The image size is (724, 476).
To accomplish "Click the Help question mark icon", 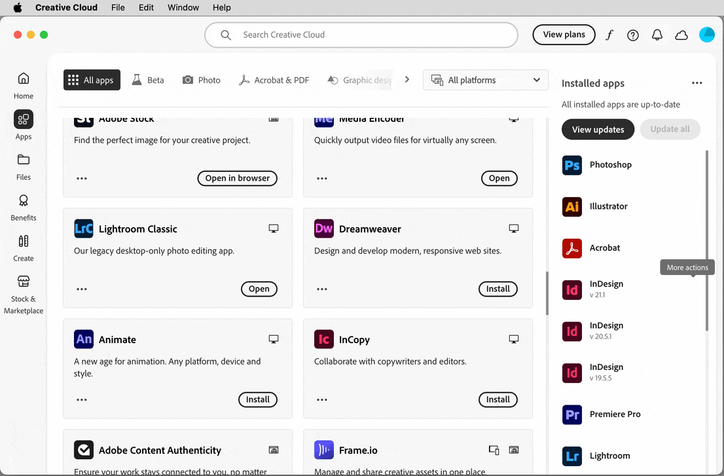I will [x=632, y=35].
